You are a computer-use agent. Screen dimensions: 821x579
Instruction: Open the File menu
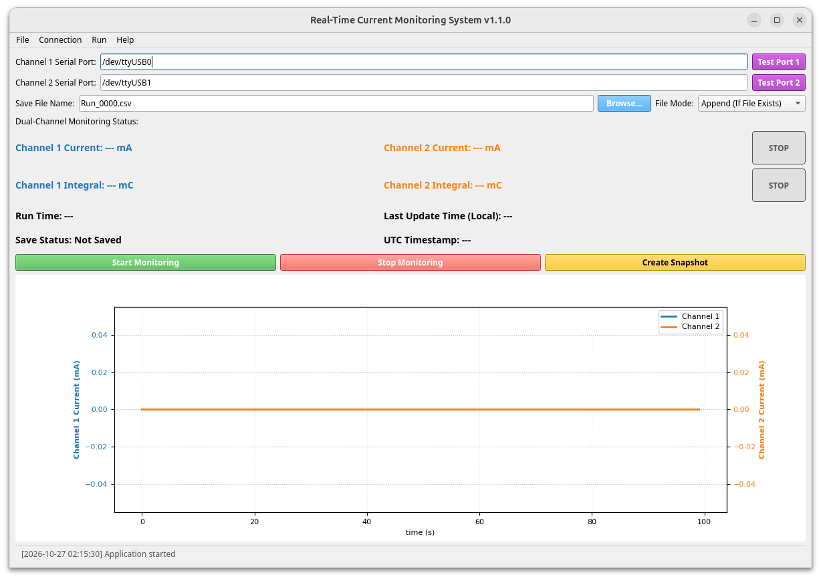(23, 40)
